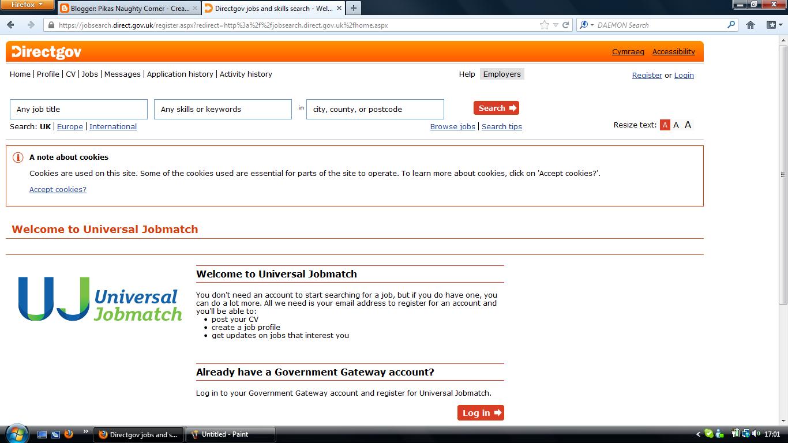Click the Register link

click(647, 75)
